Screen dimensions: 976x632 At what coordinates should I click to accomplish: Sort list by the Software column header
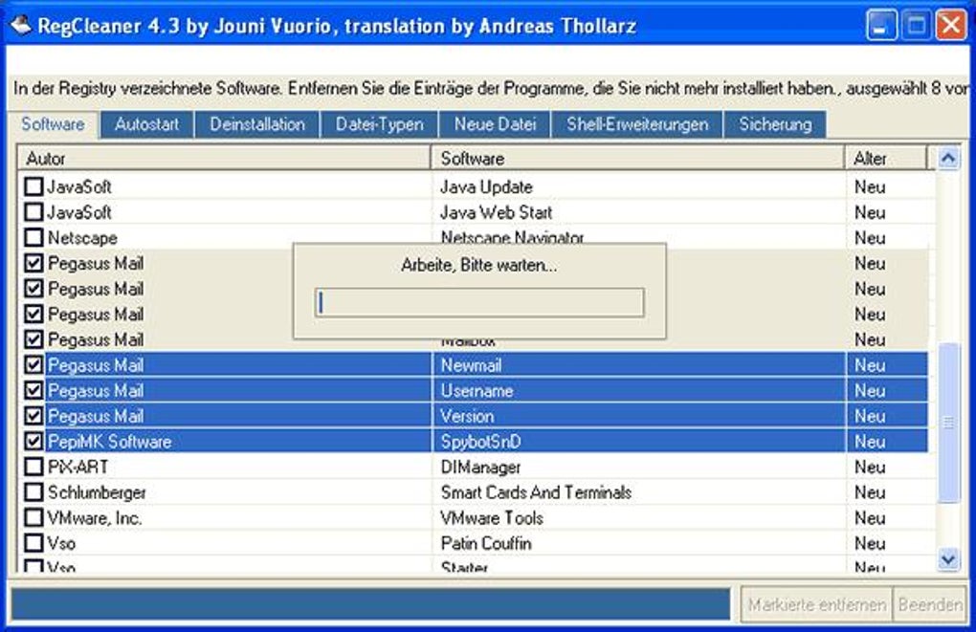[x=638, y=158]
